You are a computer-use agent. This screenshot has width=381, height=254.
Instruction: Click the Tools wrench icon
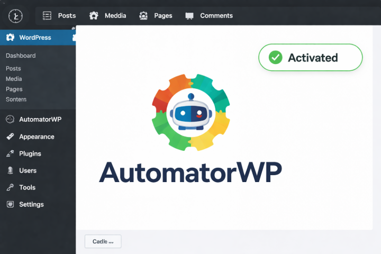point(10,187)
